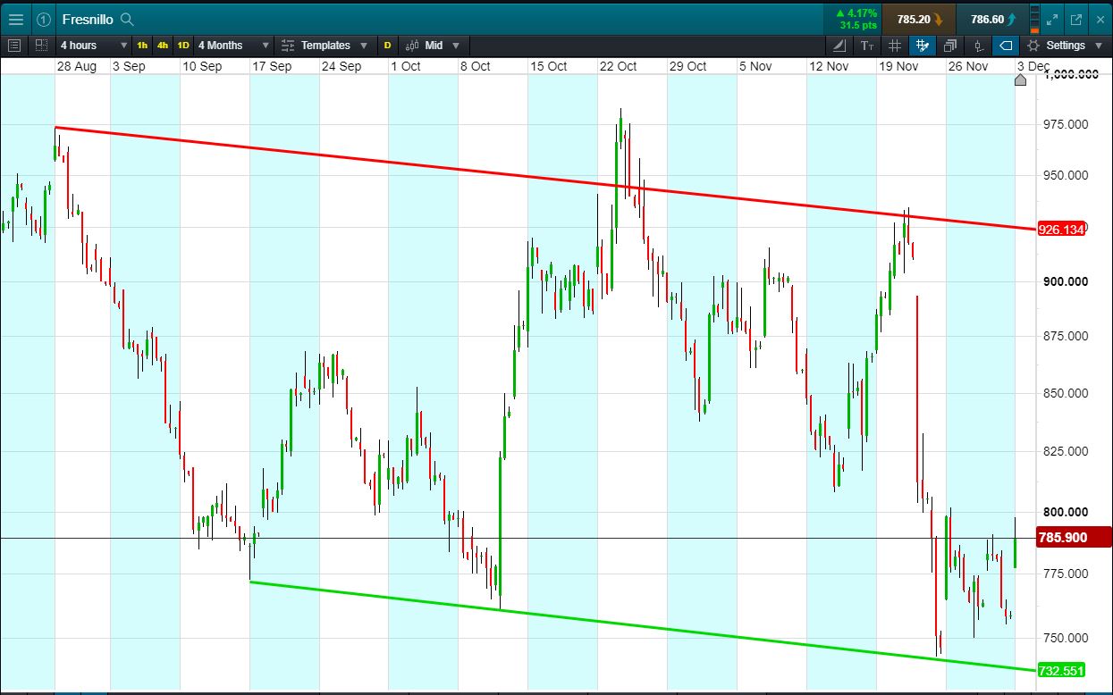Open the 4 hours interval dropdown
The width and height of the screenshot is (1113, 695).
click(x=94, y=45)
